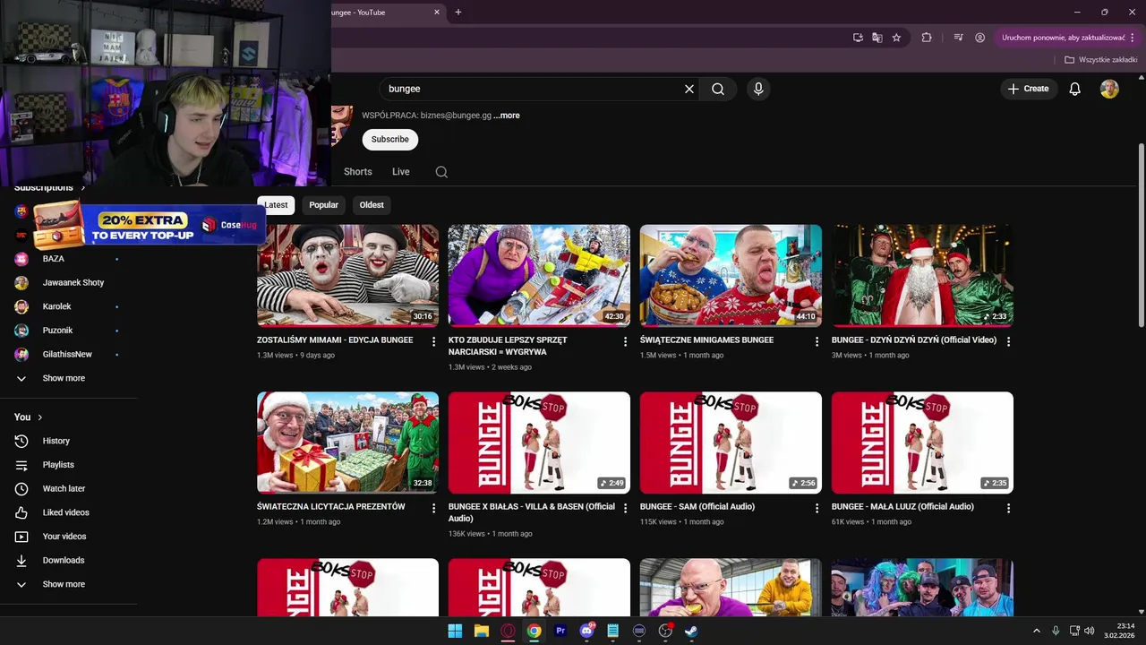Image resolution: width=1146 pixels, height=645 pixels.
Task: Click the Create button
Action: click(1028, 89)
